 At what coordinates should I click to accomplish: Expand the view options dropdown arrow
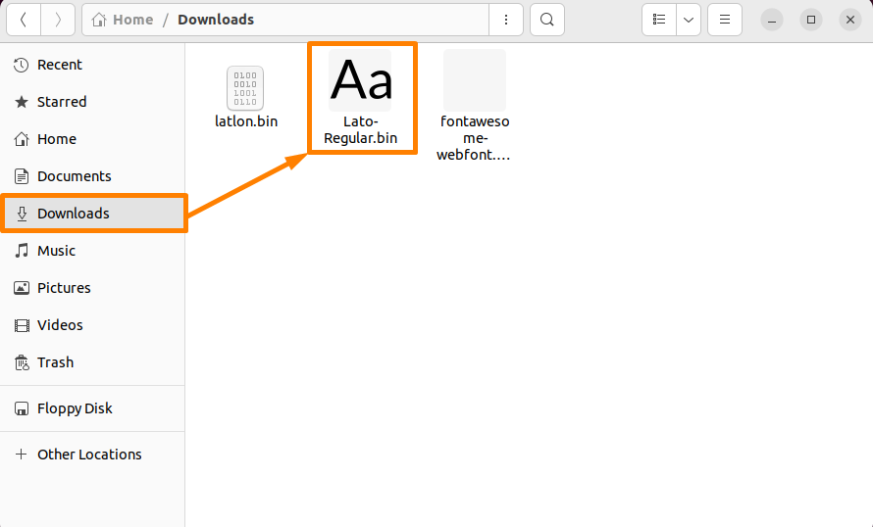pyautogui.click(x=689, y=20)
